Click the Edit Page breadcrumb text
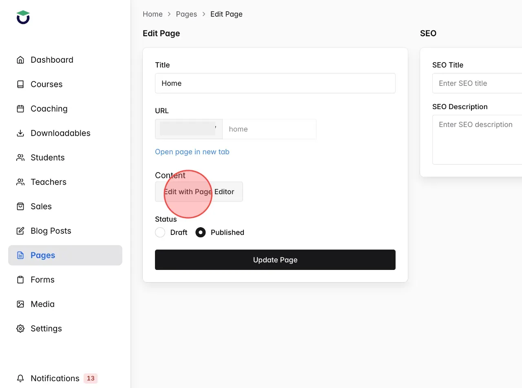The image size is (522, 388). pos(226,14)
